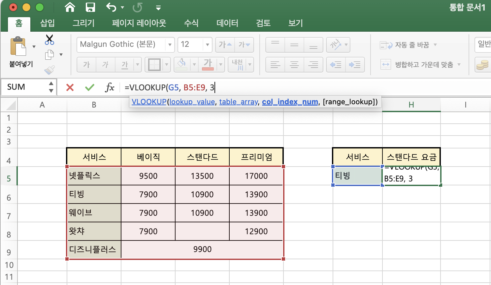This screenshot has height=285, width=491.
Task: Open the Home icon in title bar
Action: tap(70, 7)
